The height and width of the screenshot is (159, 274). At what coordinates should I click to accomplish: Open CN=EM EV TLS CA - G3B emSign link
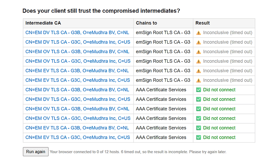[77, 71]
